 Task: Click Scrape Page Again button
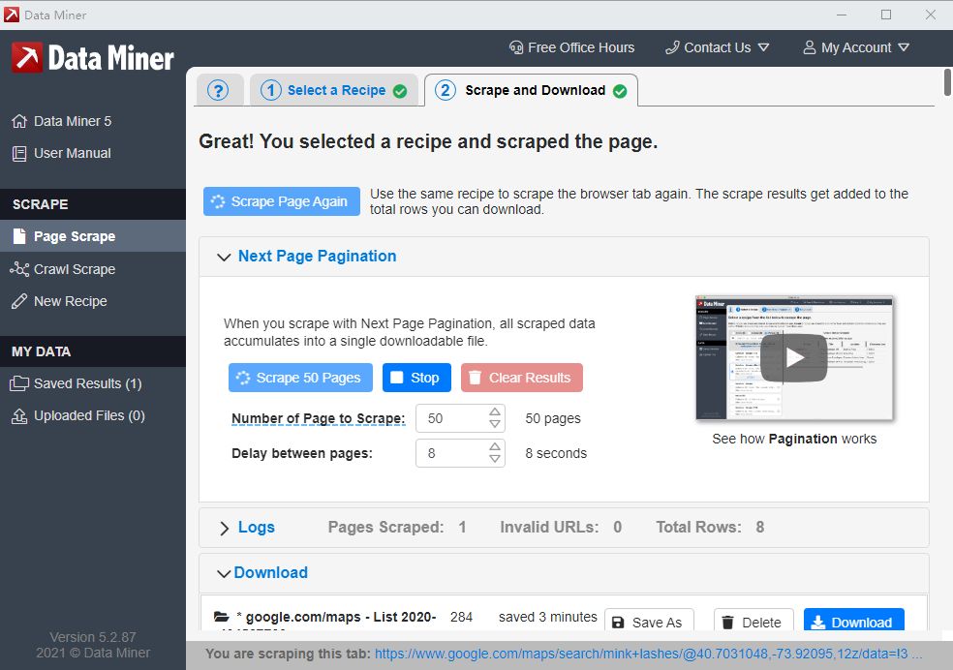coord(282,201)
